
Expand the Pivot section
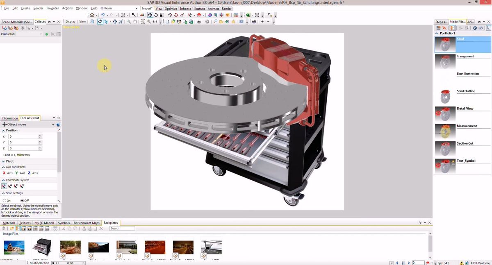[x=4, y=161]
